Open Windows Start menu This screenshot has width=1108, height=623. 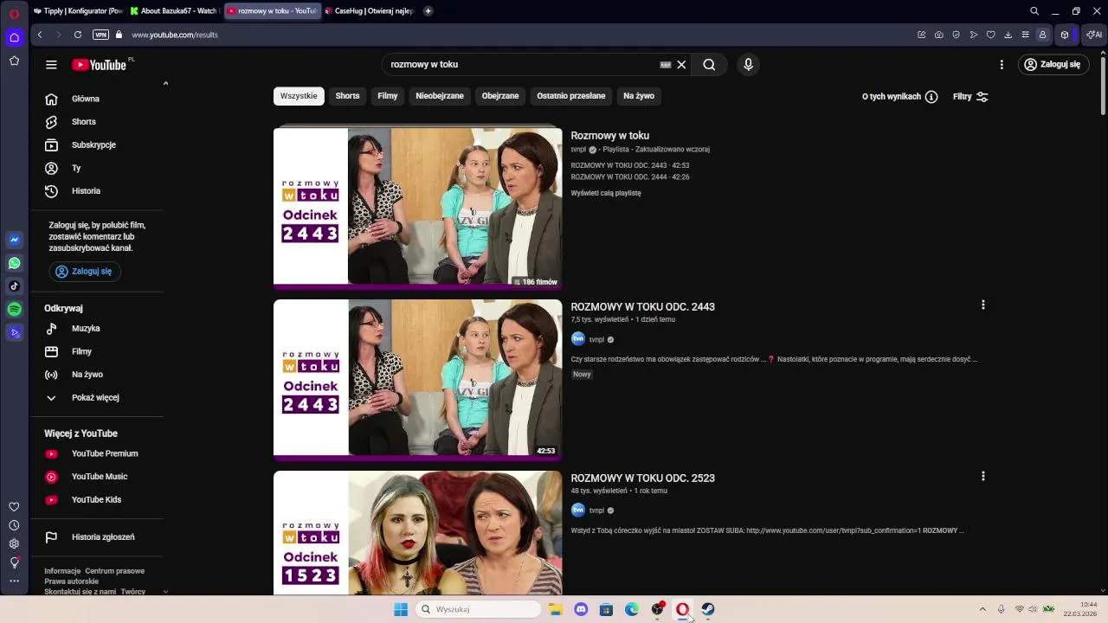401,610
